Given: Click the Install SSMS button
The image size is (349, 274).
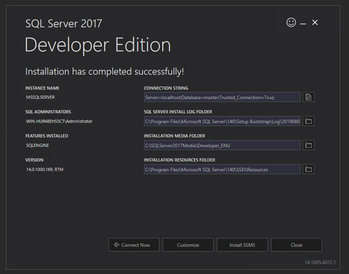Looking at the screenshot, I should tap(242, 245).
